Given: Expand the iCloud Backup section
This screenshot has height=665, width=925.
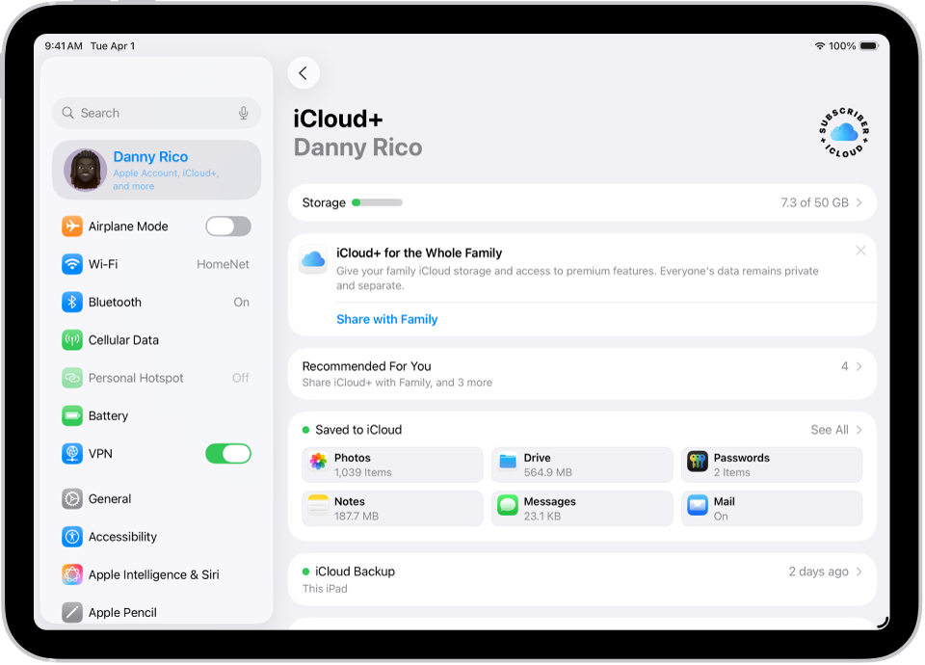Looking at the screenshot, I should [x=582, y=578].
